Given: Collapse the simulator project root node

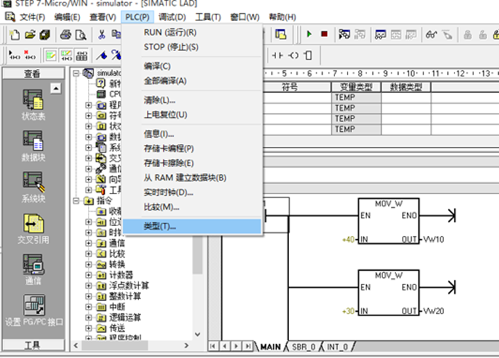Looking at the screenshot, I should pyautogui.click(x=76, y=73).
